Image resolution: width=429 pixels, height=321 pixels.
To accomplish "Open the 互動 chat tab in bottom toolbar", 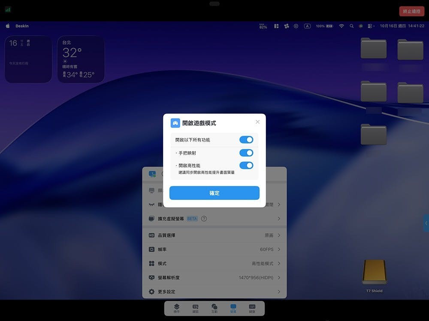I will coord(214,308).
